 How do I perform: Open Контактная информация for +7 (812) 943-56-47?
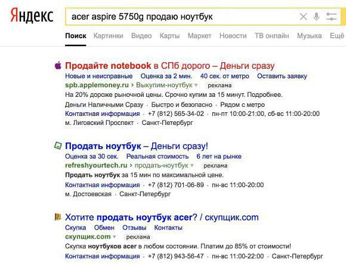pyautogui.click(x=103, y=256)
